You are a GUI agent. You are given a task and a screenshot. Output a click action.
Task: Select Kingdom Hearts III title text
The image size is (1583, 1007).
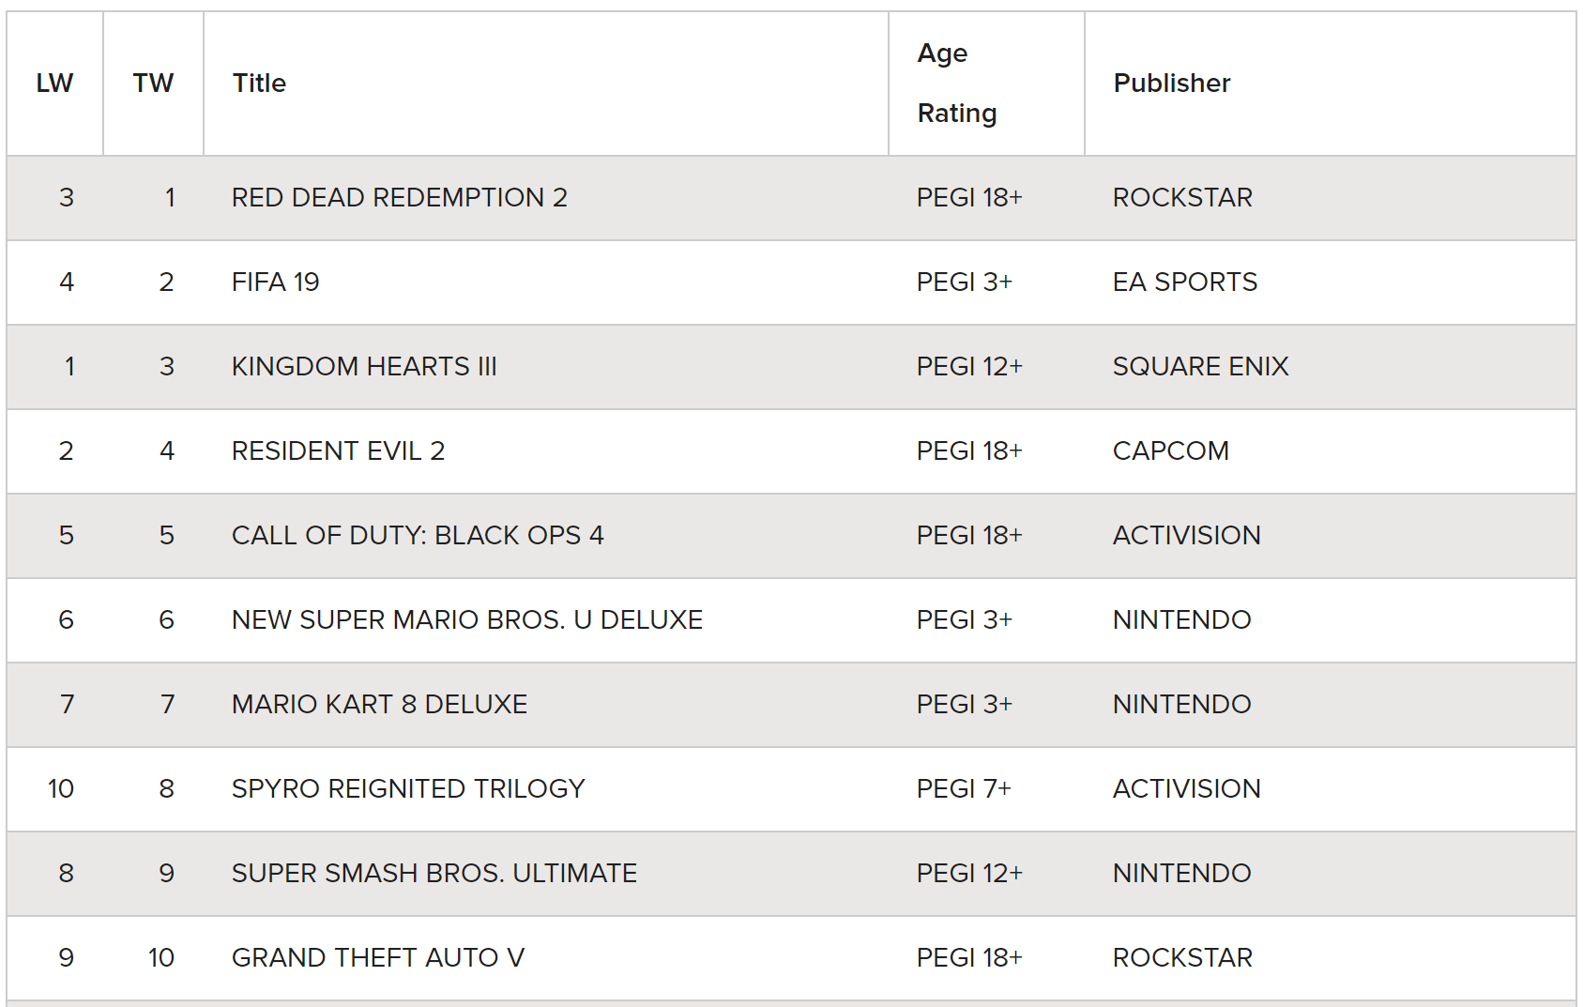[x=364, y=367]
